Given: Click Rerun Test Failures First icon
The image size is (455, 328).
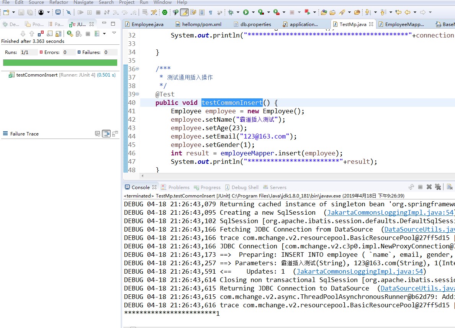Looking at the screenshot, I should coord(79,34).
